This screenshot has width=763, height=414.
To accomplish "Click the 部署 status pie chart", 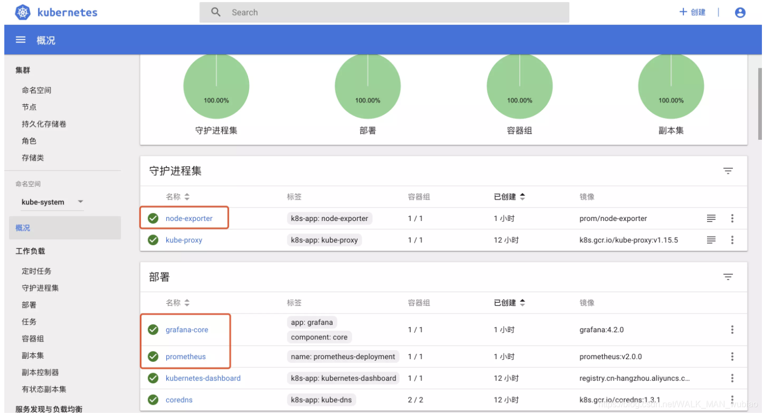I will coord(368,86).
